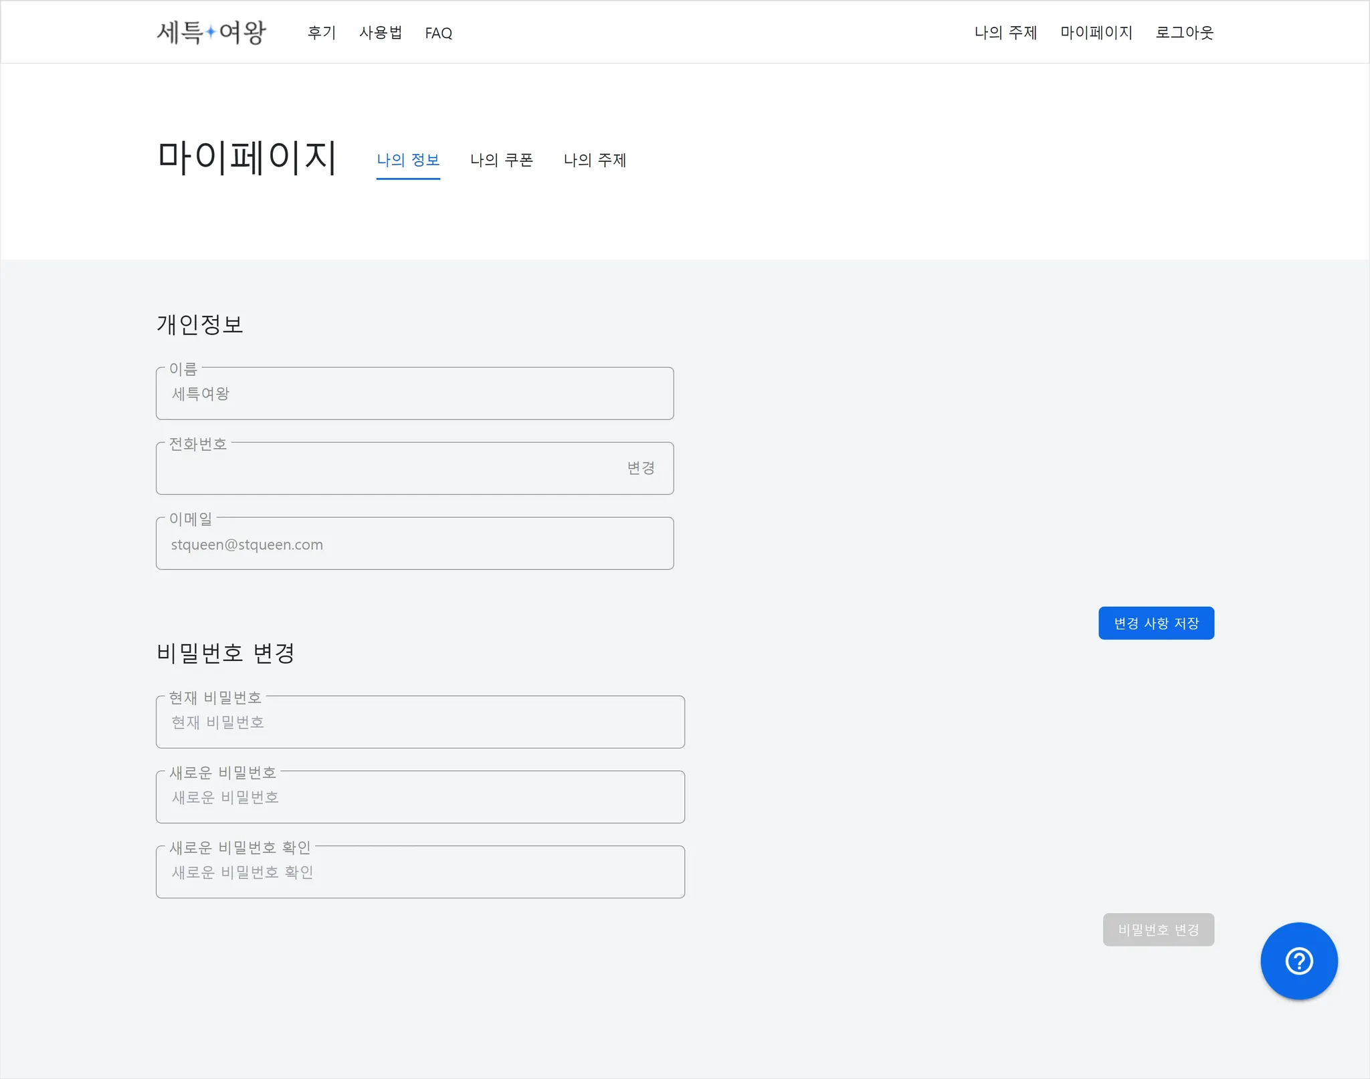Open the FAQ link
Viewport: 1370px width, 1079px height.
tap(438, 33)
